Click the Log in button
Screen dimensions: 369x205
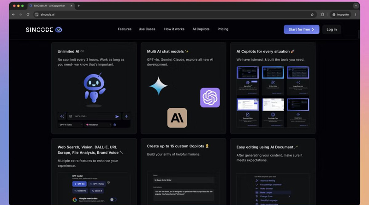332,29
